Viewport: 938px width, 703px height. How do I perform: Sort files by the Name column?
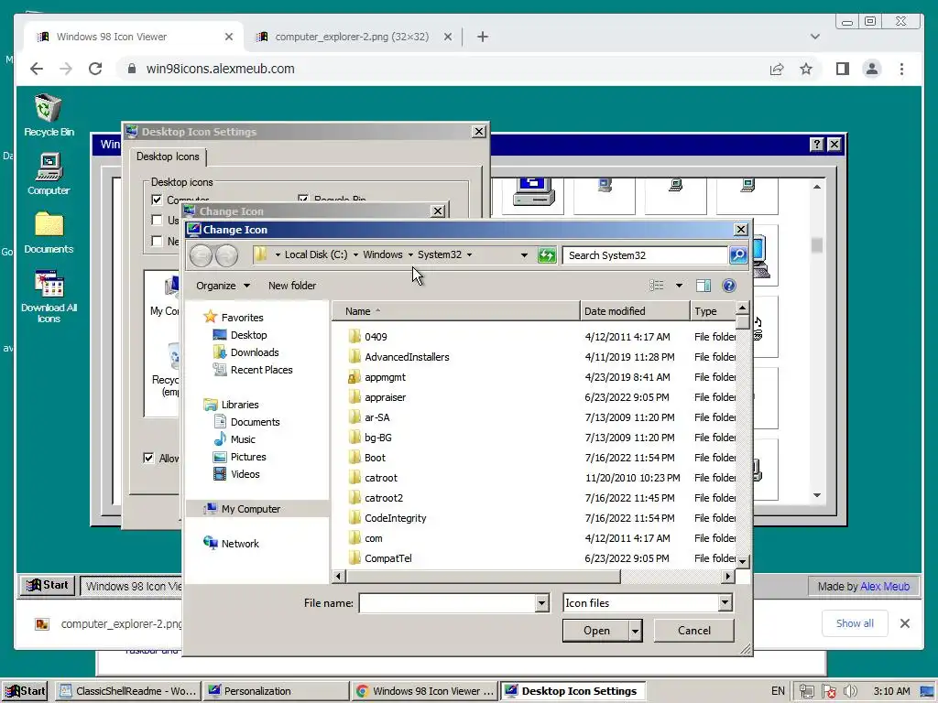click(456, 311)
